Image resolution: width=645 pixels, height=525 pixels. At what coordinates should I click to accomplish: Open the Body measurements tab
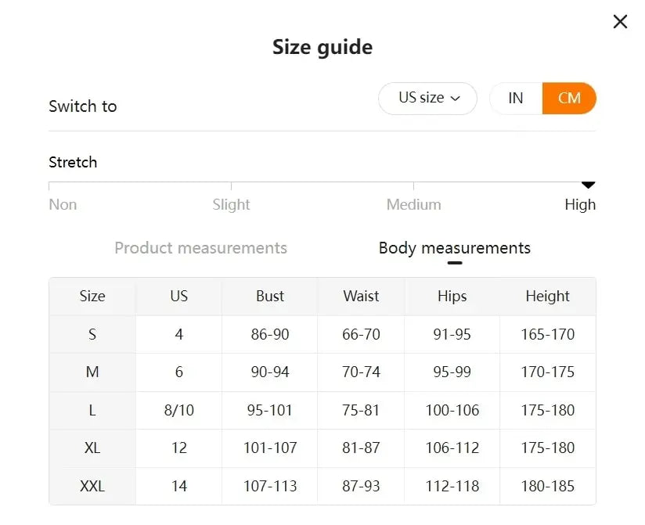454,248
